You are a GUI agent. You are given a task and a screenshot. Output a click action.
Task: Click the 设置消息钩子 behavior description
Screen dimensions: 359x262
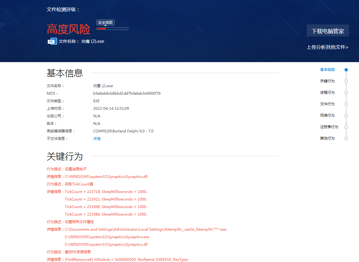tap(76, 169)
